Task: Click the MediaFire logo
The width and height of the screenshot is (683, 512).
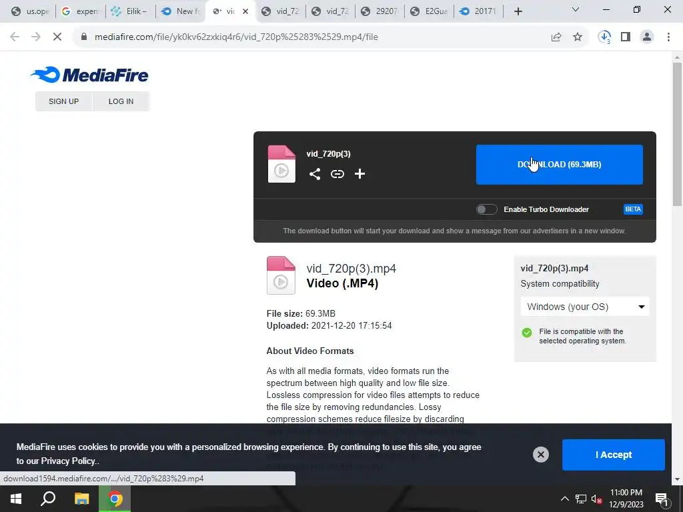Action: (89, 75)
